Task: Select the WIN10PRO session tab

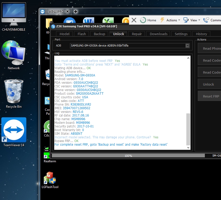Action: point(56,11)
